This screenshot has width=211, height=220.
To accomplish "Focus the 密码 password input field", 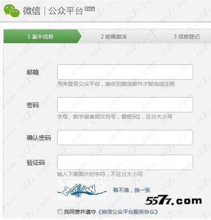I will click(x=125, y=105).
